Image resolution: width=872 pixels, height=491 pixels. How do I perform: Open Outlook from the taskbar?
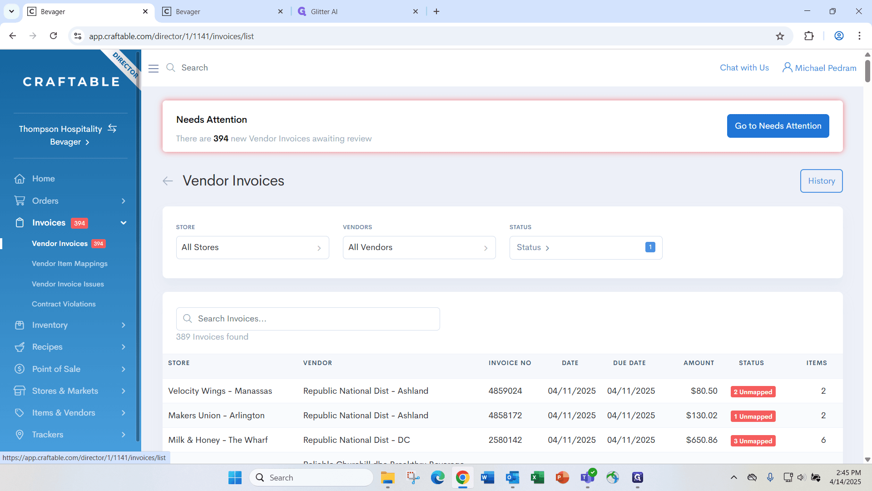tap(512, 477)
